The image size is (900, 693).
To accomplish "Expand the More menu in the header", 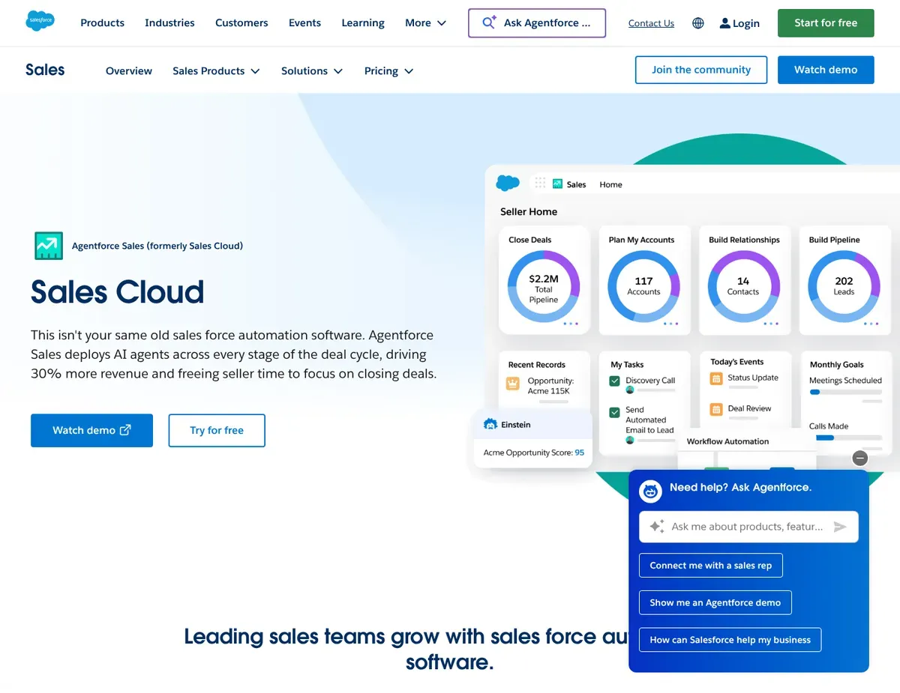I will [x=424, y=23].
